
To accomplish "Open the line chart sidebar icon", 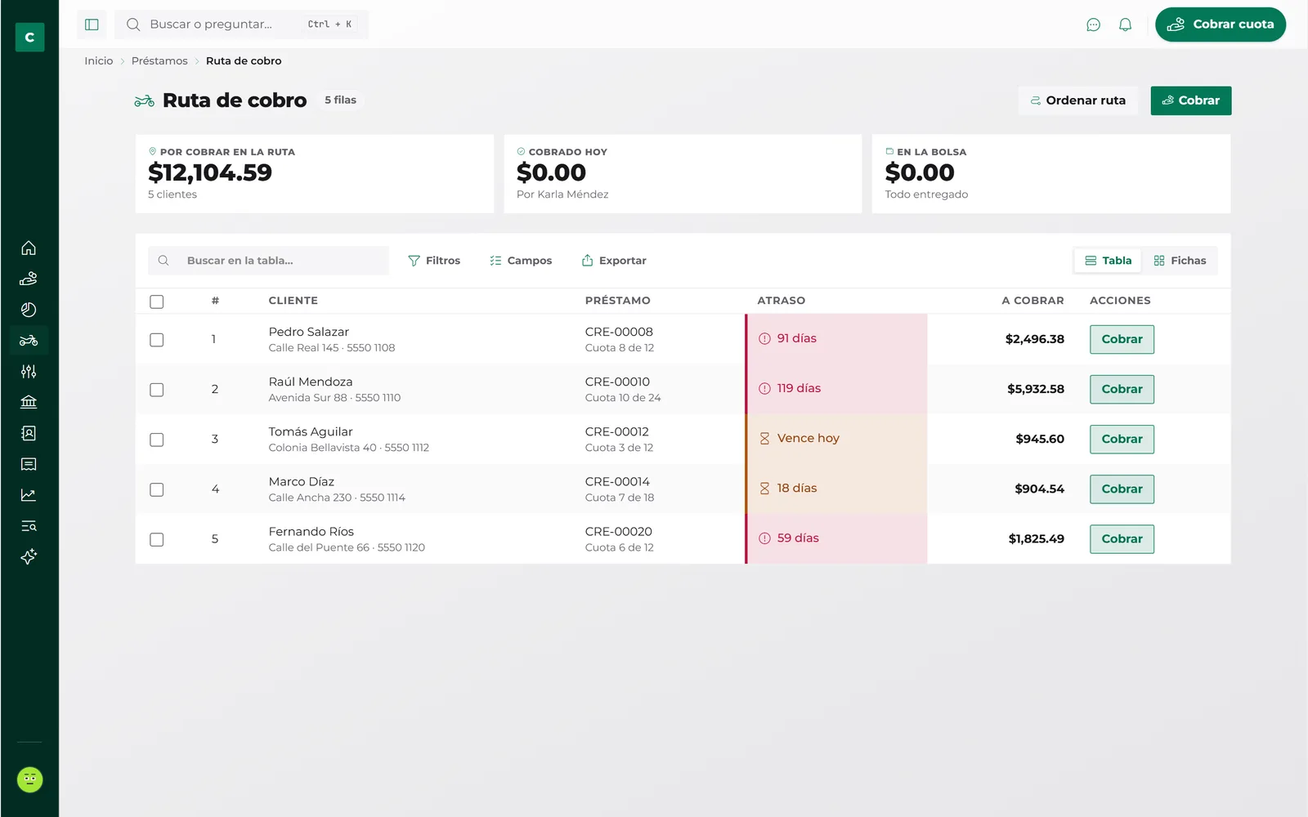I will point(29,495).
